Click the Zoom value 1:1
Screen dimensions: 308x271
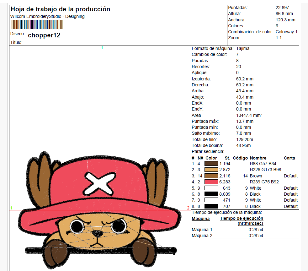coord(279,38)
